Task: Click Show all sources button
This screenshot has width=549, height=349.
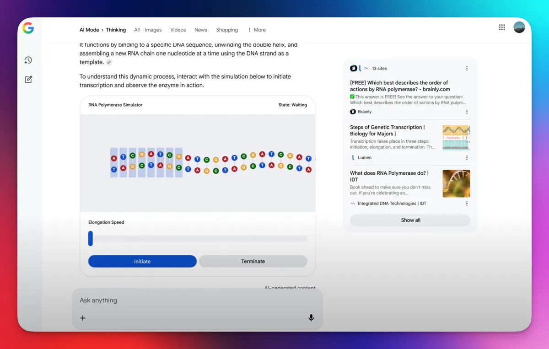Action: (x=410, y=220)
